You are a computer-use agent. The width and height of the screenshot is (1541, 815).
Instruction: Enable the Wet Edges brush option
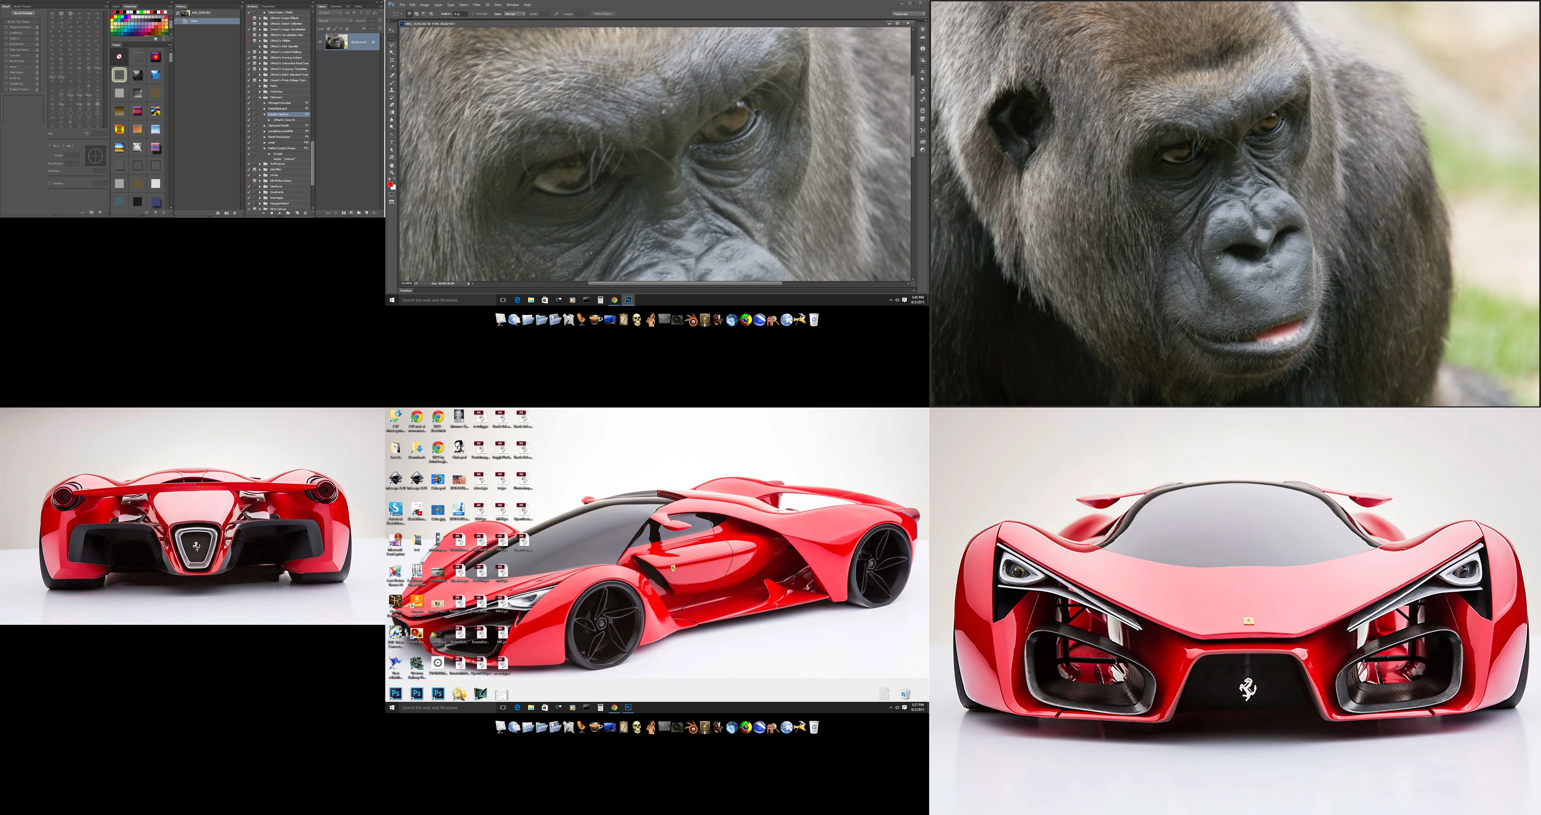tap(5, 72)
